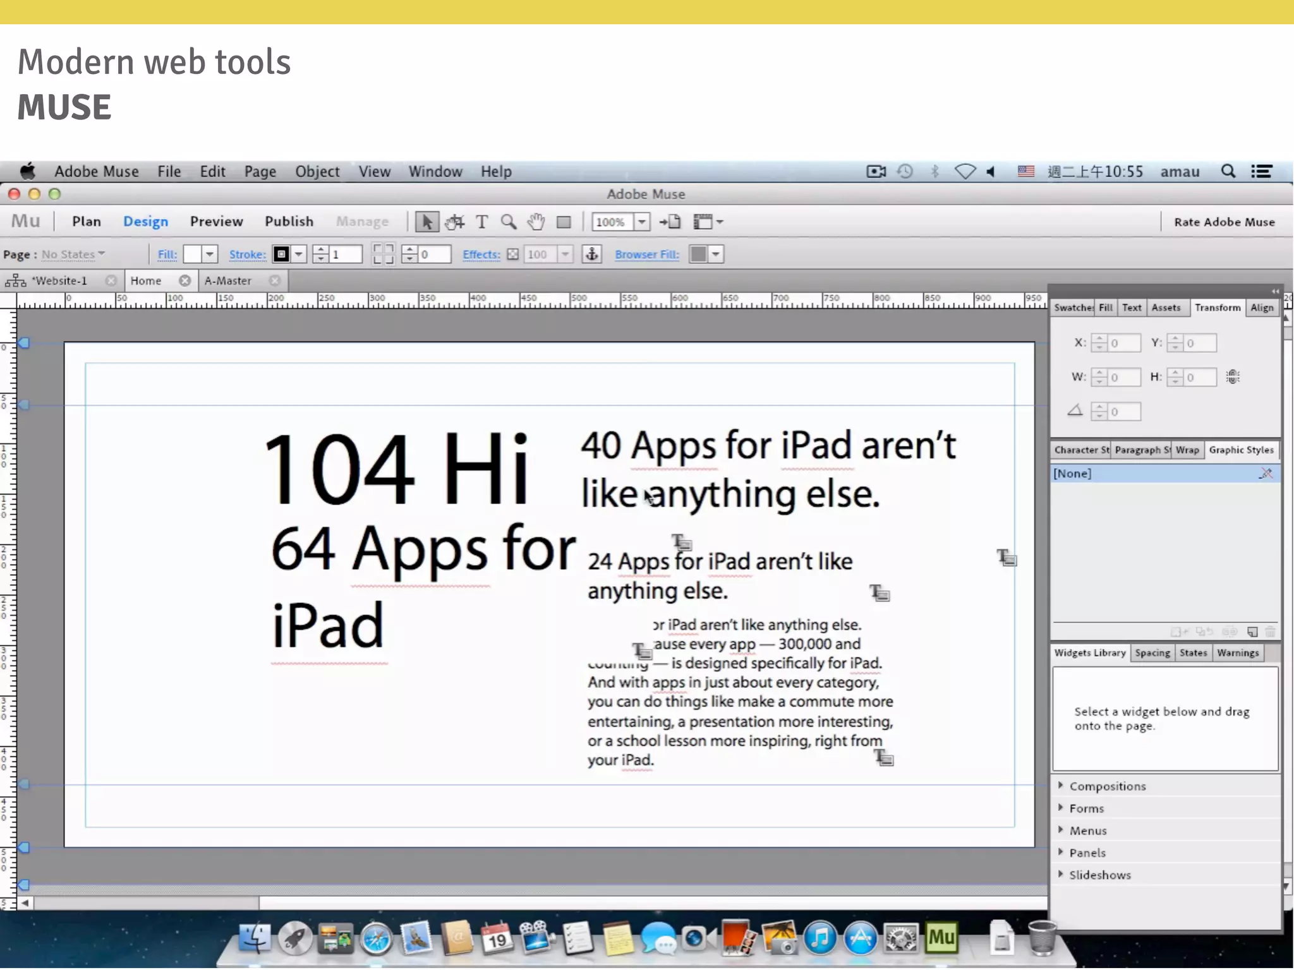This screenshot has height=970, width=1294.
Task: Click the Stroke link label
Action: (247, 254)
